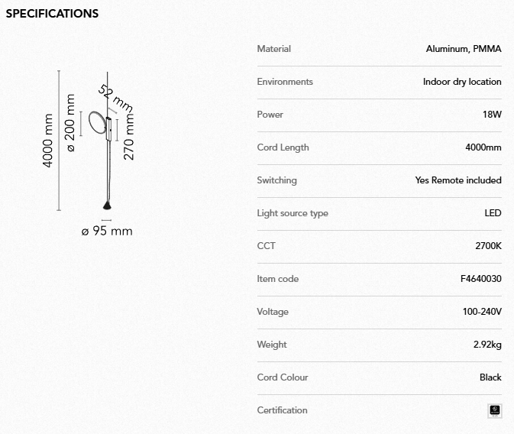Screen dimensions: 514x434
Task: Click the Environments row label
Action: click(x=285, y=82)
